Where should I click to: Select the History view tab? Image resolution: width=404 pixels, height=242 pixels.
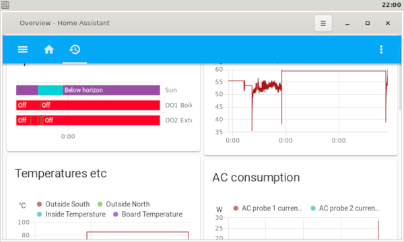[75, 49]
